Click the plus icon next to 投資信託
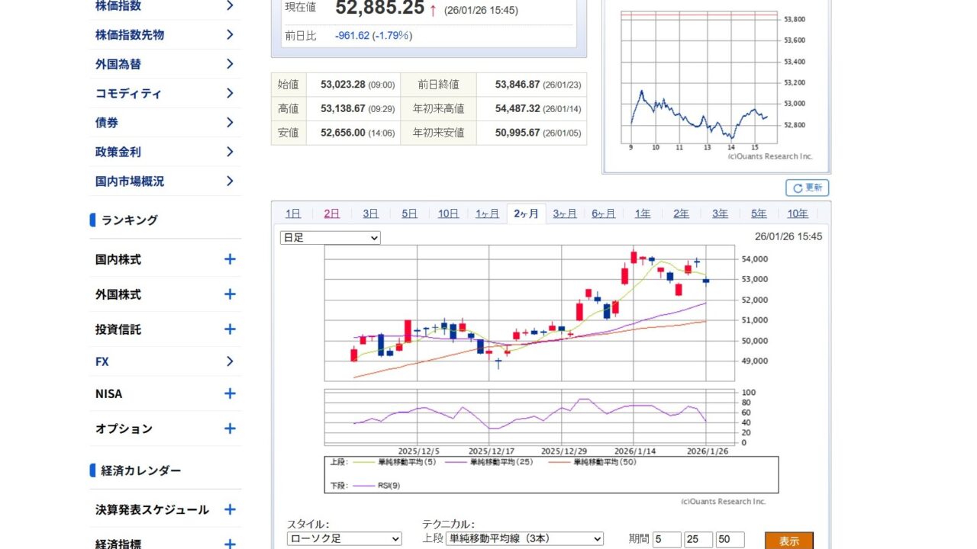 pyautogui.click(x=229, y=329)
